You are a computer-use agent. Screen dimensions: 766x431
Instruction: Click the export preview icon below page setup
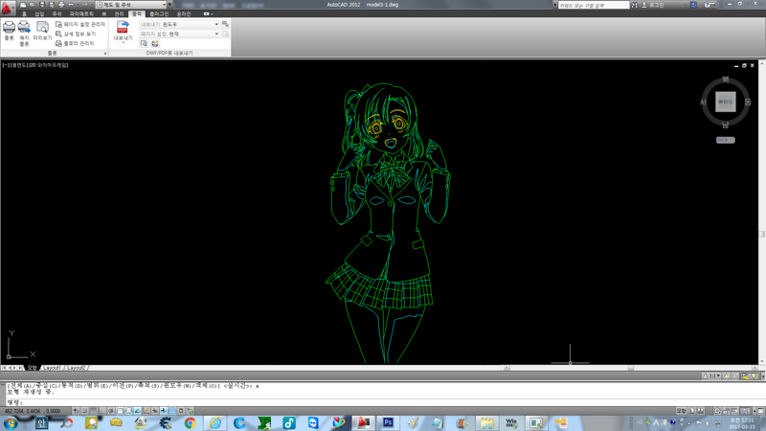coord(144,43)
